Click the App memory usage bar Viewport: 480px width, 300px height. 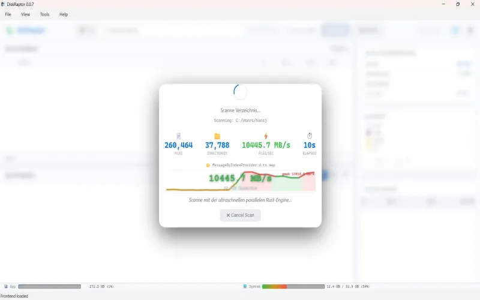[50, 287]
